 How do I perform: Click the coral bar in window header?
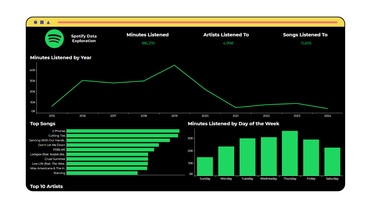coord(197,22)
